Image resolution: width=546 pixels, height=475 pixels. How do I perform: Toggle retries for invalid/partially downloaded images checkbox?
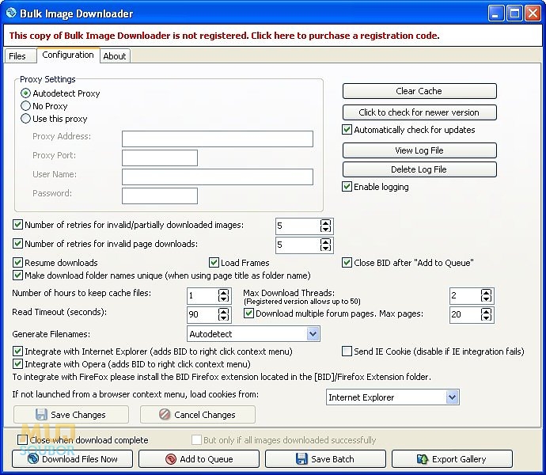(17, 224)
